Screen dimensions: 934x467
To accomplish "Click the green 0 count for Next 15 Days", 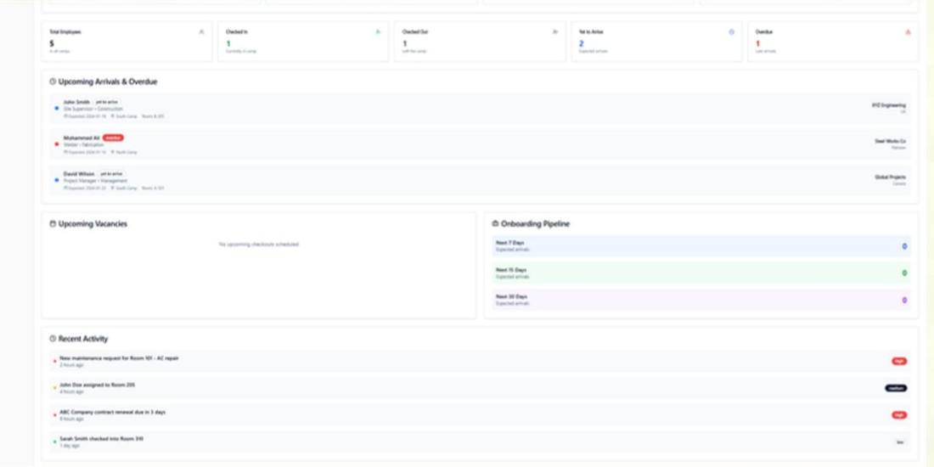I will coord(904,273).
